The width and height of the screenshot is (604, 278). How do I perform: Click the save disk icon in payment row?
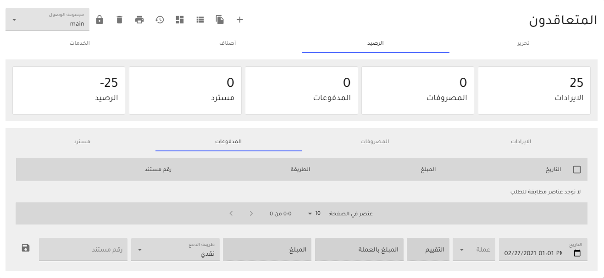(x=26, y=248)
